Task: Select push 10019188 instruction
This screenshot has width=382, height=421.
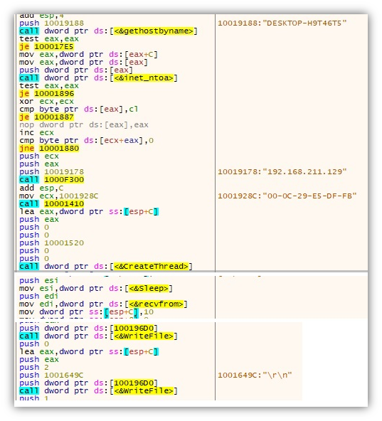Action: (52, 23)
